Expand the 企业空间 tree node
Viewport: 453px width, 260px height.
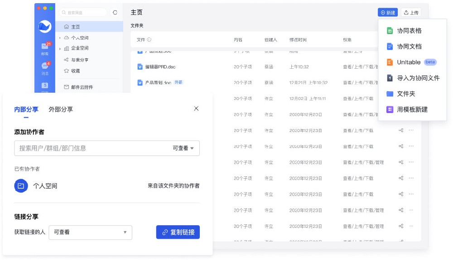[60, 48]
